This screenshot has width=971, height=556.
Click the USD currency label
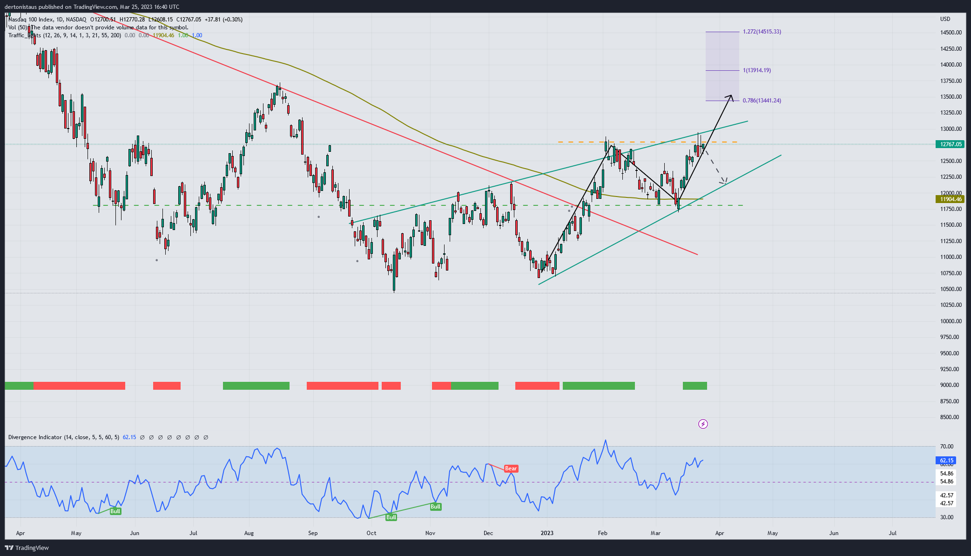coord(945,19)
